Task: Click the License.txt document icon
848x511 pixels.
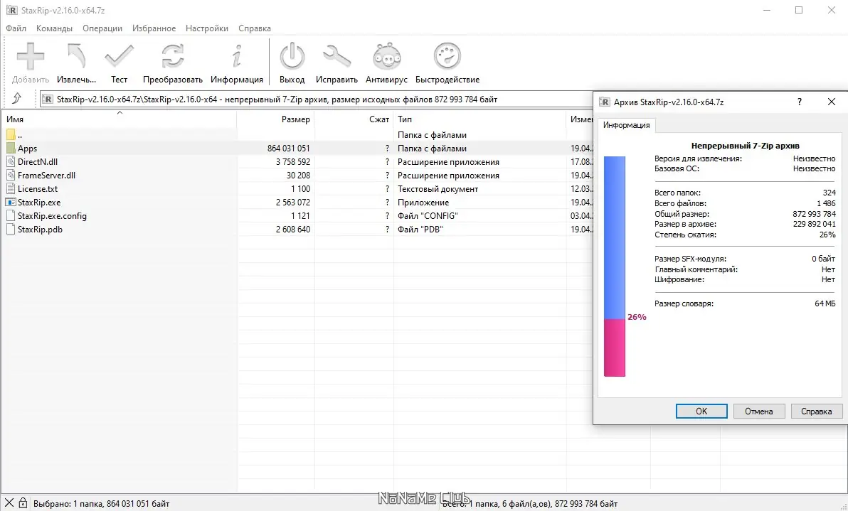Action: tap(11, 188)
